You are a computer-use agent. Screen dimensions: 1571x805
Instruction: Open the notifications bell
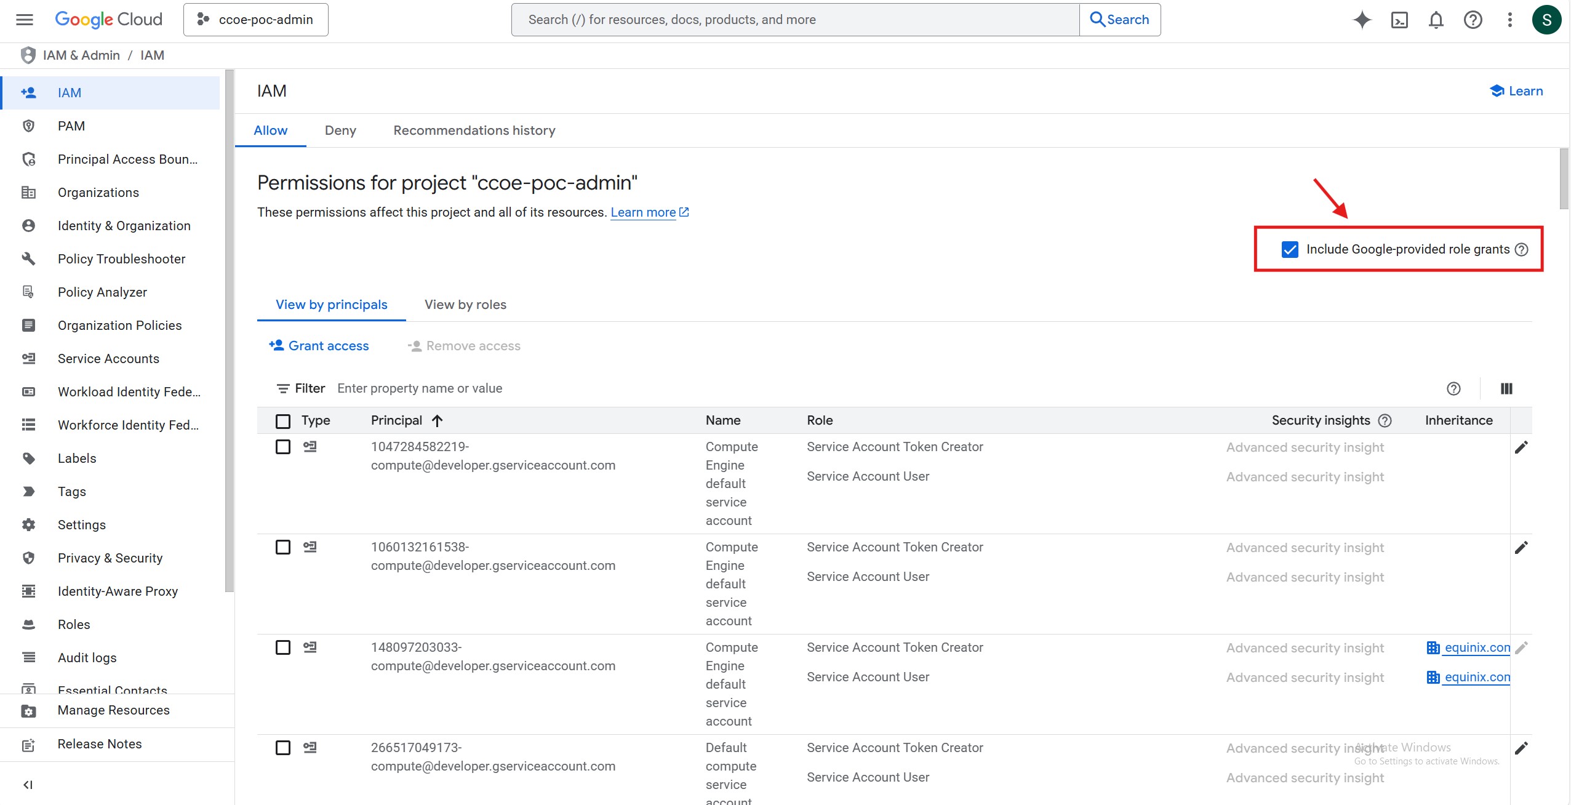(x=1436, y=20)
